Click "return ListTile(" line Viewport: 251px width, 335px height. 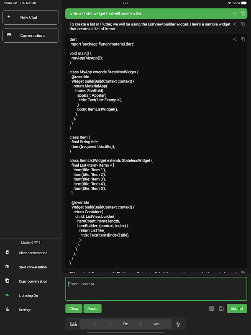[x=92, y=230]
